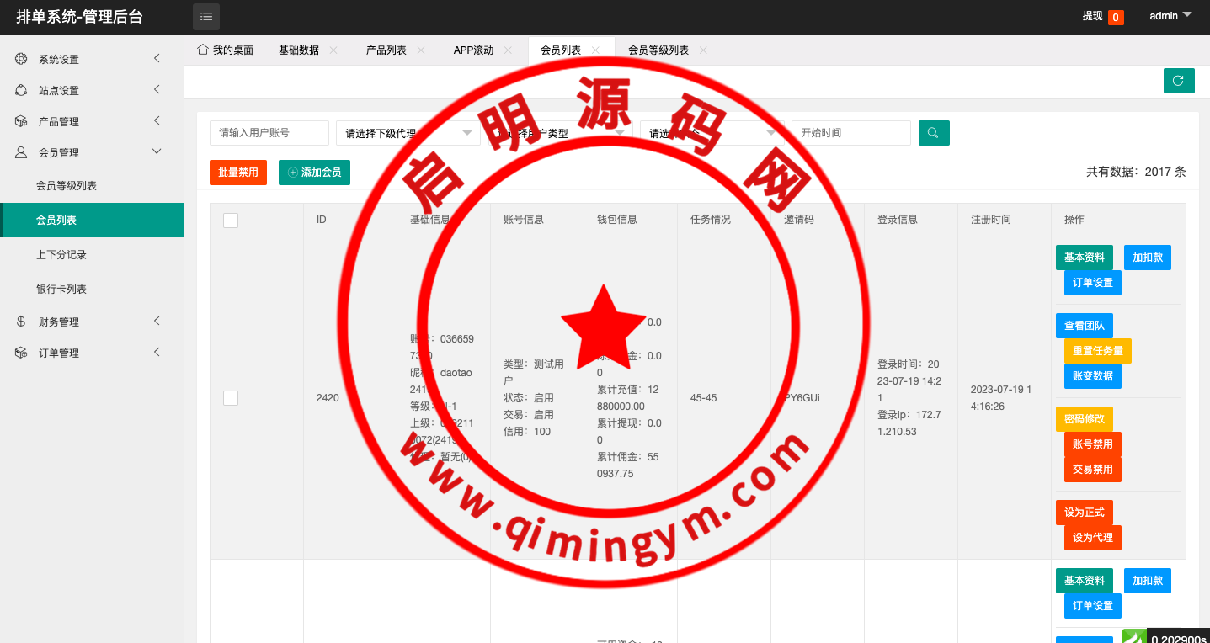Check the row checkbox for ID 2420
The image size is (1210, 643).
pos(231,398)
